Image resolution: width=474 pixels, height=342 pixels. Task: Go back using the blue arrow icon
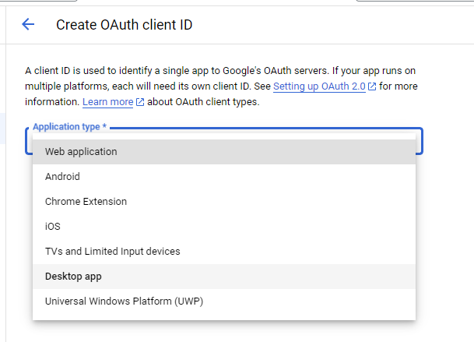pyautogui.click(x=28, y=24)
